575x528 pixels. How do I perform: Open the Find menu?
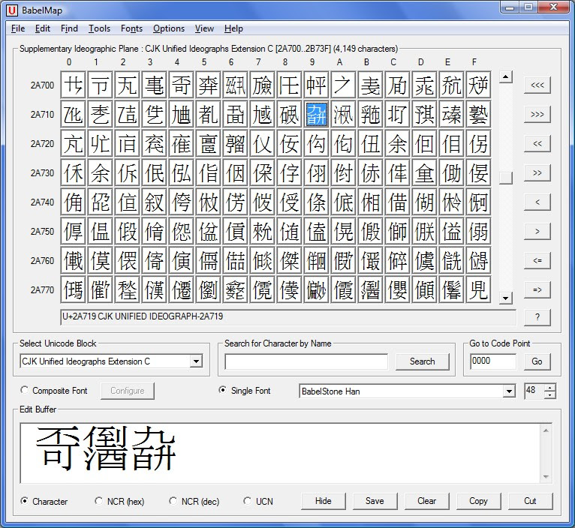pos(69,28)
